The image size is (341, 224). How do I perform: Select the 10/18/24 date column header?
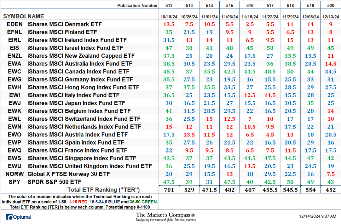169,16
